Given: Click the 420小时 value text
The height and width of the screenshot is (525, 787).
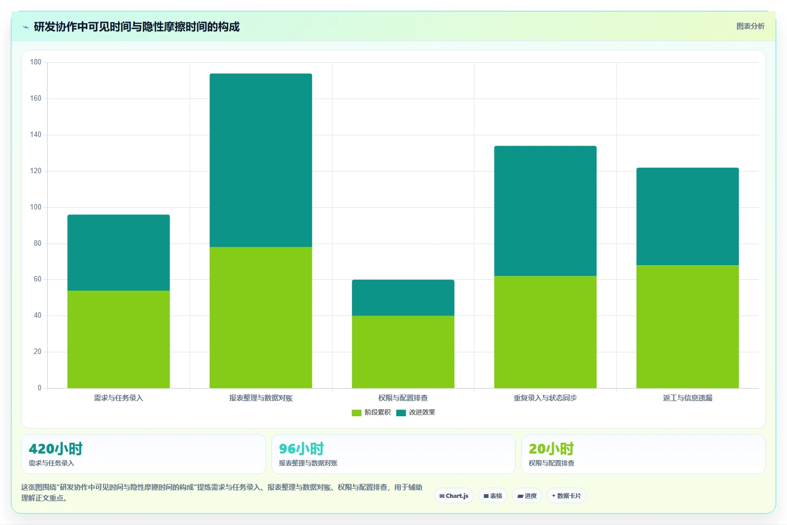Looking at the screenshot, I should 56,449.
